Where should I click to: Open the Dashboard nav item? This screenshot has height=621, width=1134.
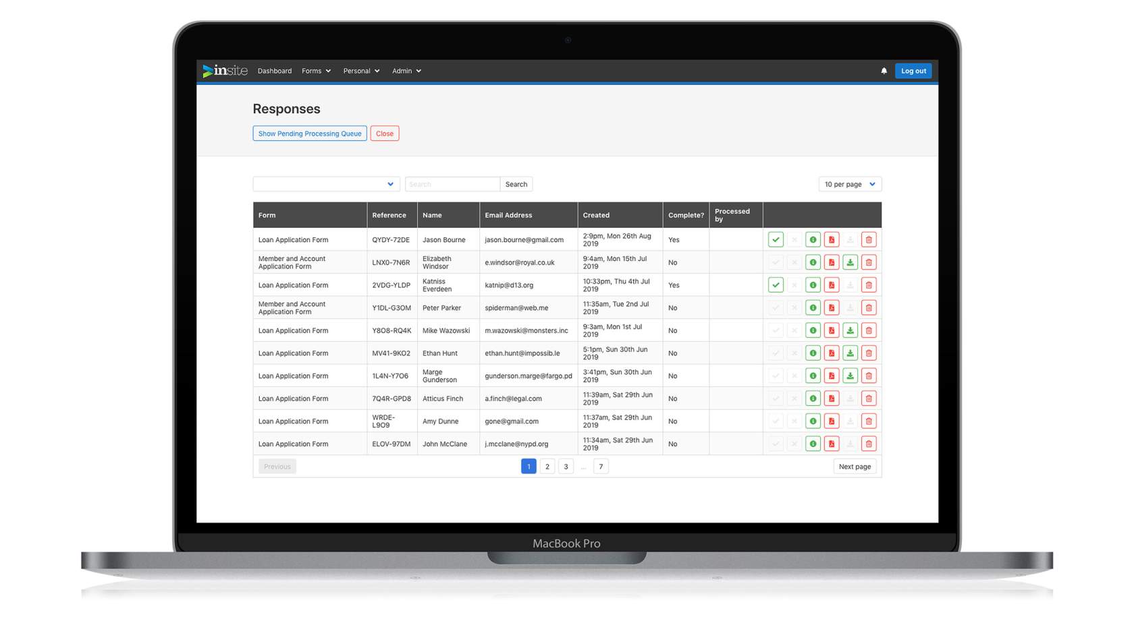(275, 71)
